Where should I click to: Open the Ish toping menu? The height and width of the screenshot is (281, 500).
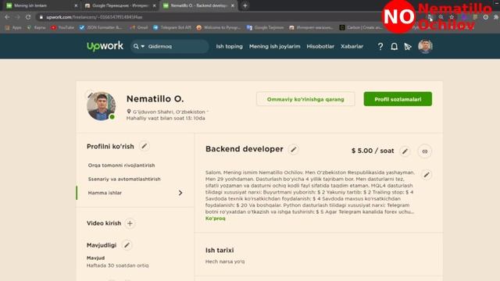coord(229,47)
